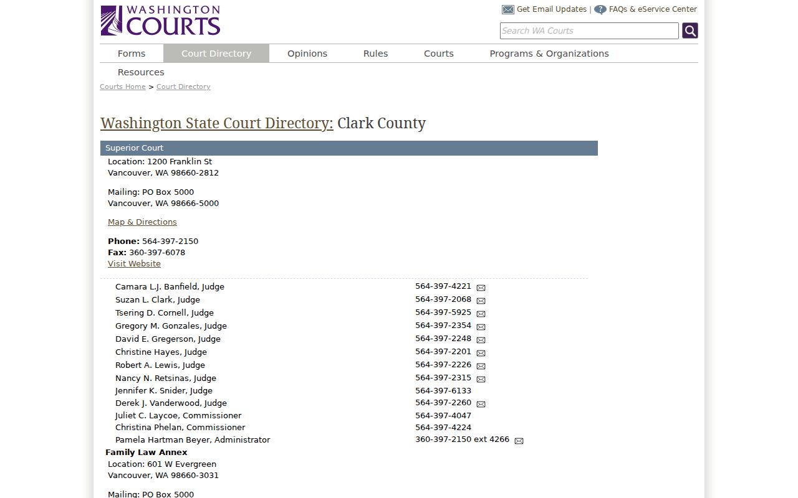Open Map & Directions link

(x=142, y=222)
